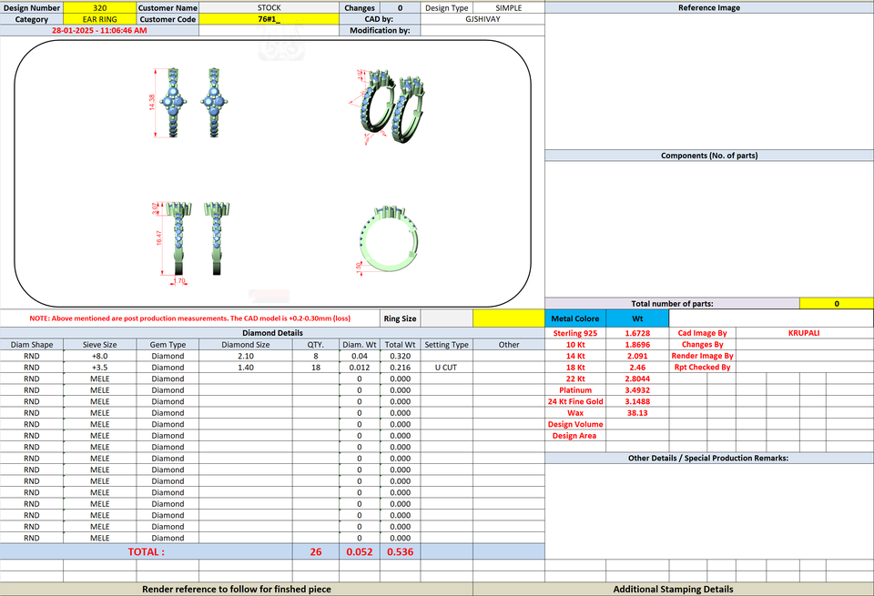Click the Rpt Checked By label
The image size is (874, 596).
[702, 368]
